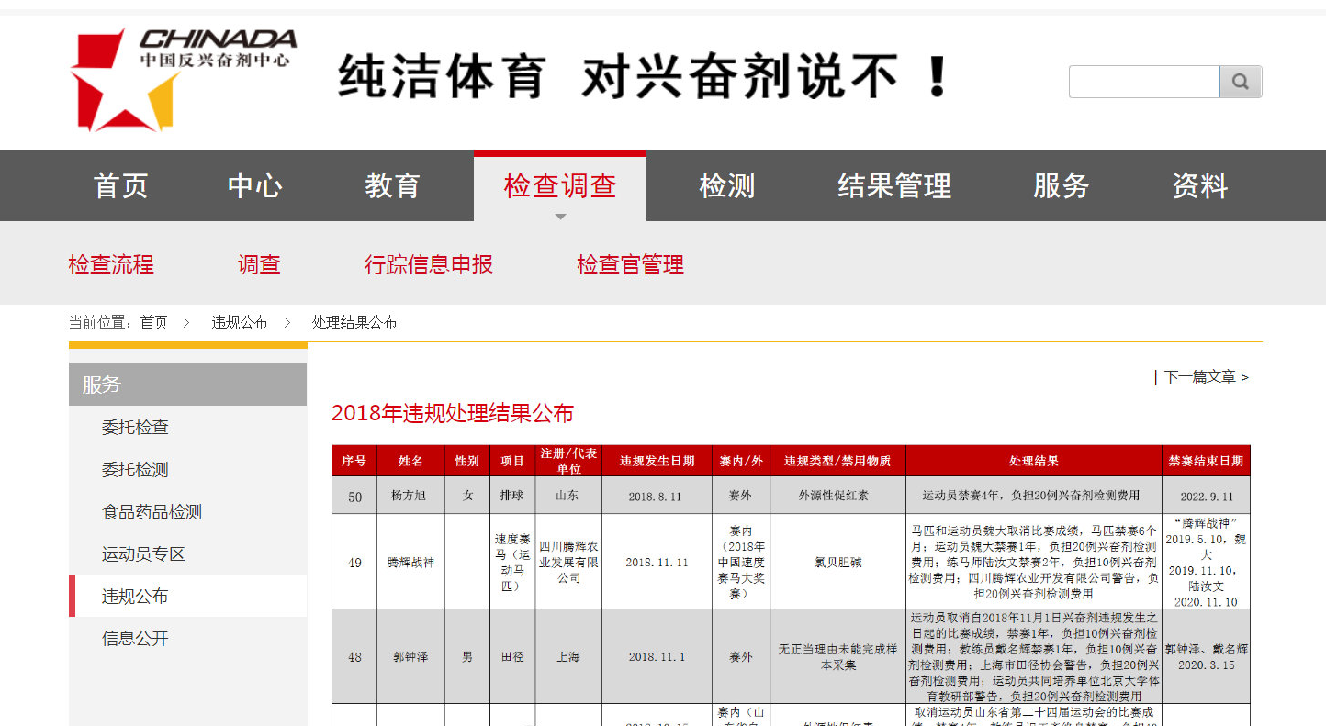This screenshot has height=726, width=1326.
Task: Click the 项目 column header
Action: [x=512, y=461]
